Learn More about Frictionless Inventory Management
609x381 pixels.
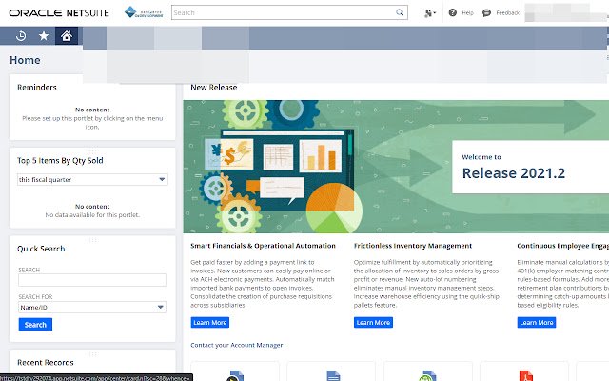(373, 322)
